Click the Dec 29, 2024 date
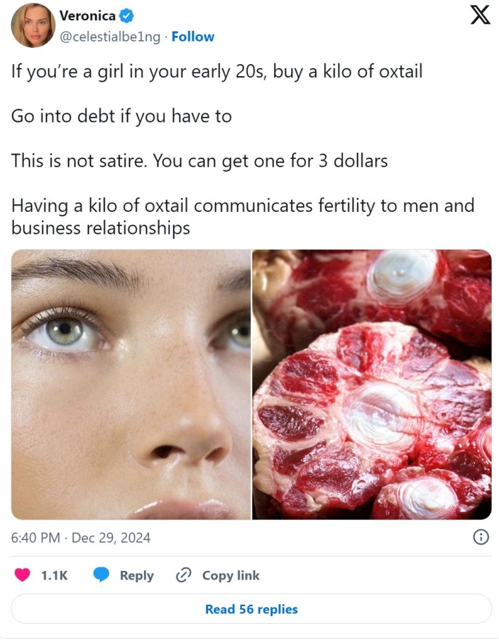Viewport: 499px width, 640px height. [111, 537]
